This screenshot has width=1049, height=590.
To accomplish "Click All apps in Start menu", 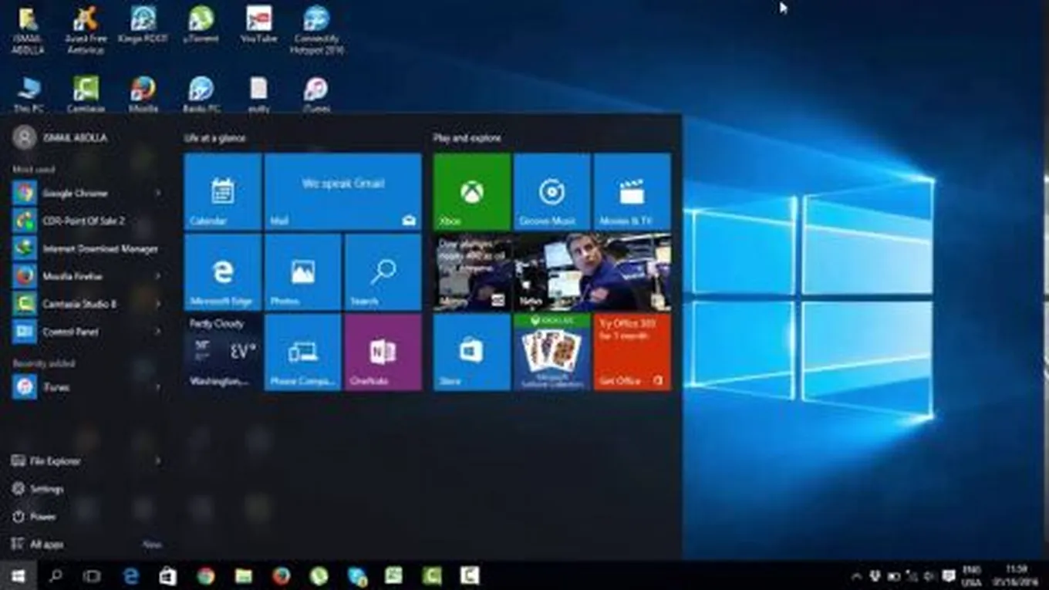I will pos(46,544).
